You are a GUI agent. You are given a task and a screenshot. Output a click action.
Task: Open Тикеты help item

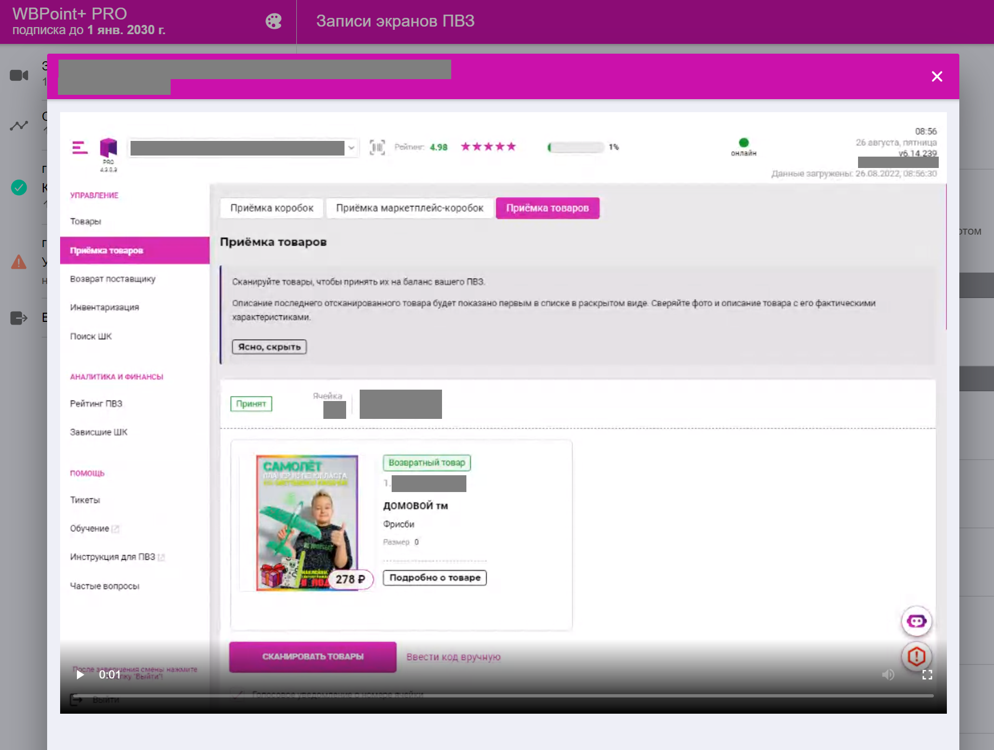coord(85,500)
